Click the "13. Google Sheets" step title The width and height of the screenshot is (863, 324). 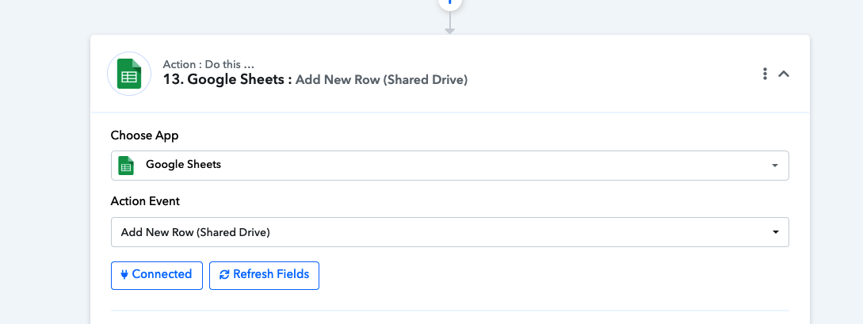[x=227, y=80]
